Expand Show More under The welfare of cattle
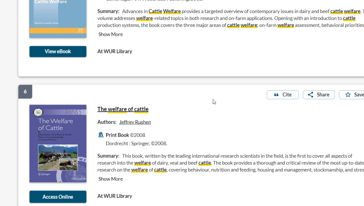The width and height of the screenshot is (364, 206). [x=110, y=179]
